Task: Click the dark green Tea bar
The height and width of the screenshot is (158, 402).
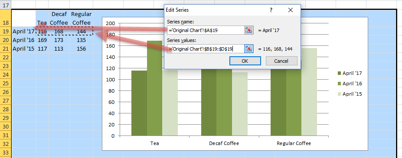Action: (x=139, y=103)
